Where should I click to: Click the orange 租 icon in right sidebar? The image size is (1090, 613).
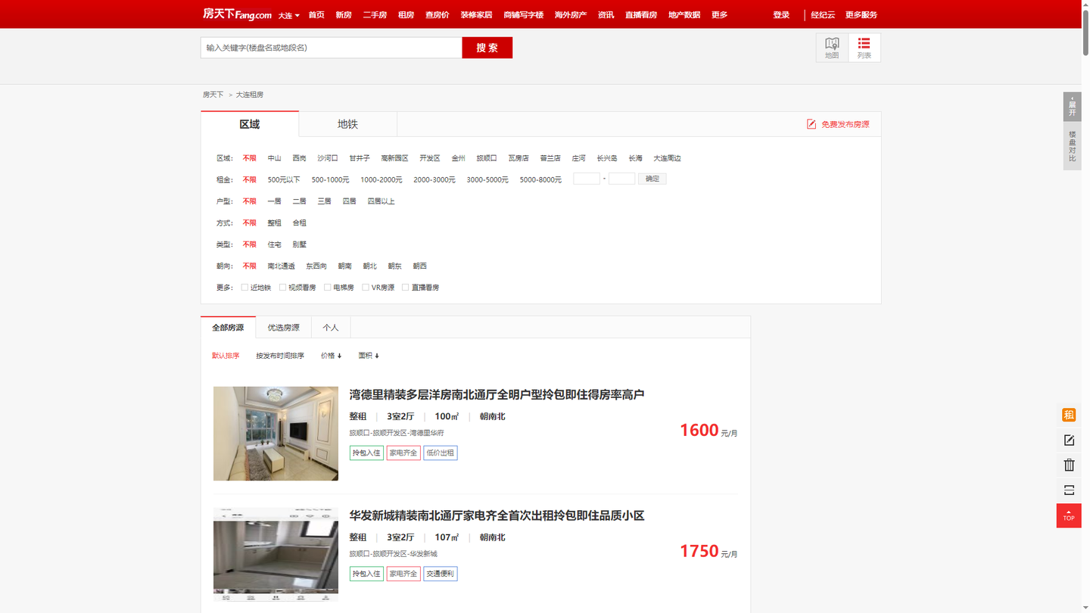point(1069,415)
